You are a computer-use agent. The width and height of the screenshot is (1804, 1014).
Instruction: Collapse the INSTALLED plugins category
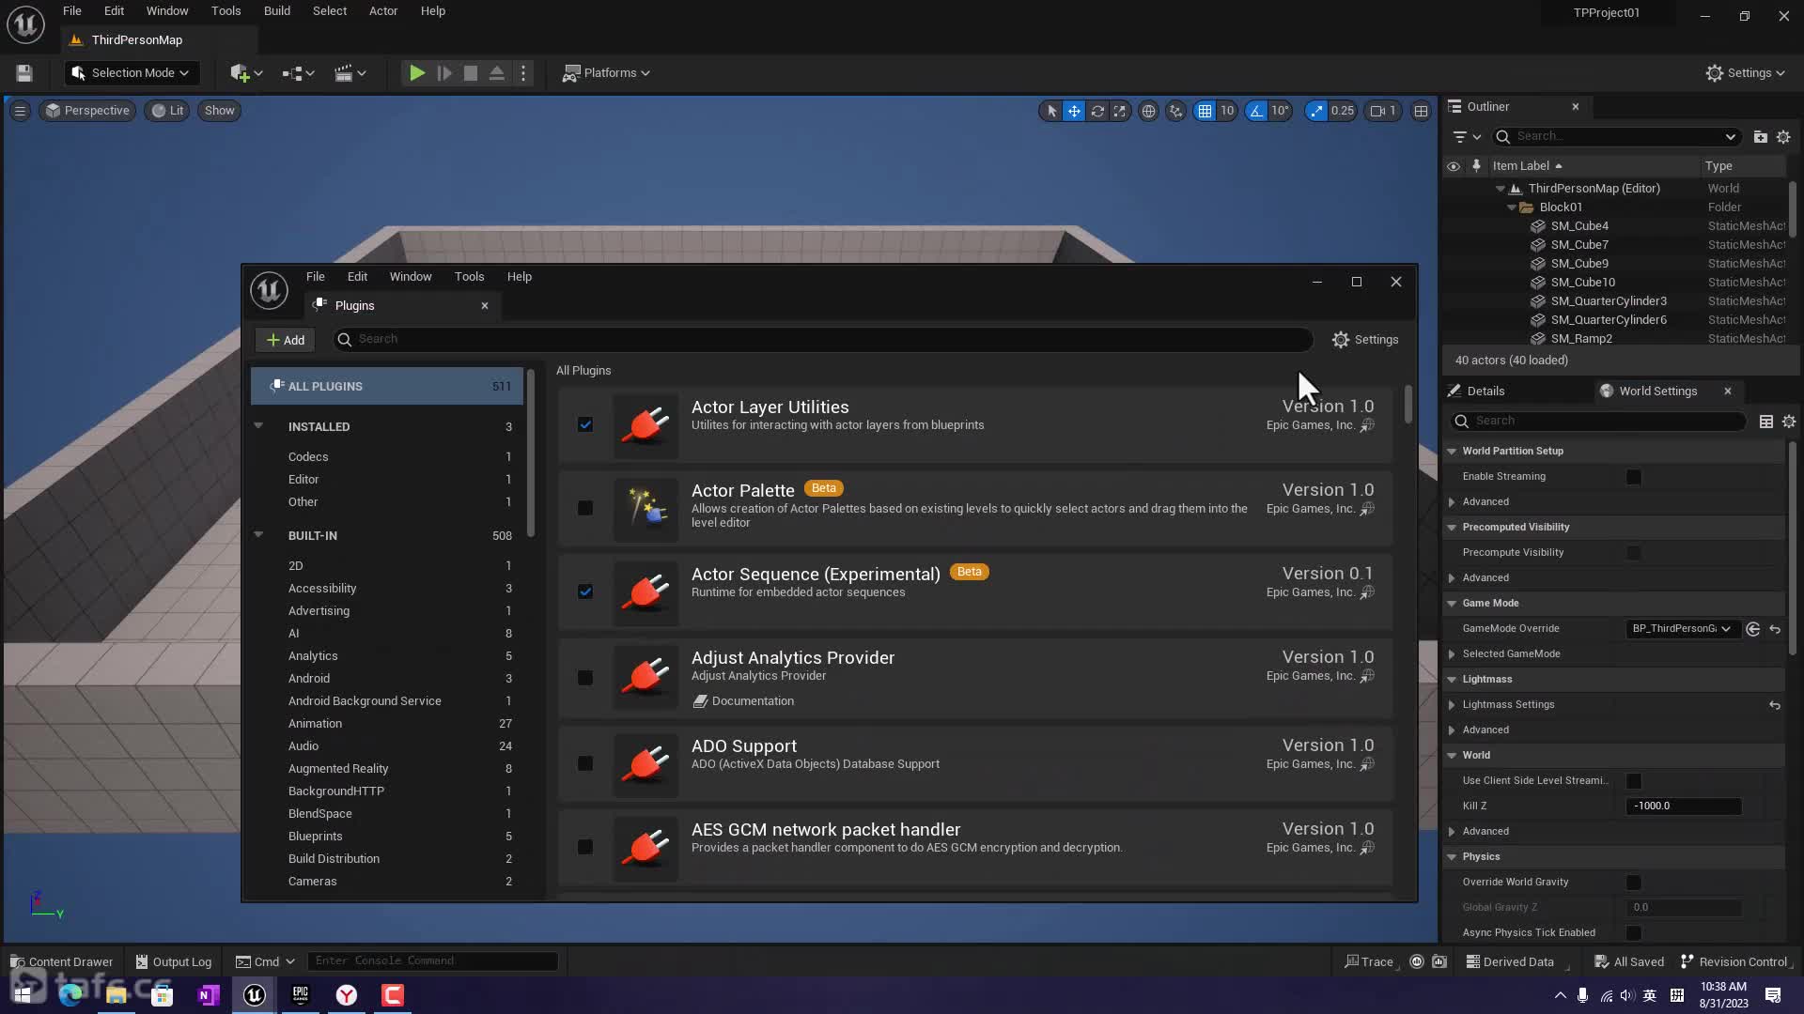258,426
